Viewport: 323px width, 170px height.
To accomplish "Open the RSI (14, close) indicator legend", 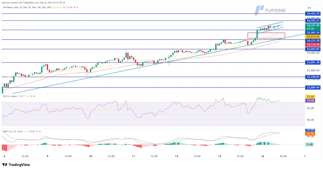I will (9, 96).
